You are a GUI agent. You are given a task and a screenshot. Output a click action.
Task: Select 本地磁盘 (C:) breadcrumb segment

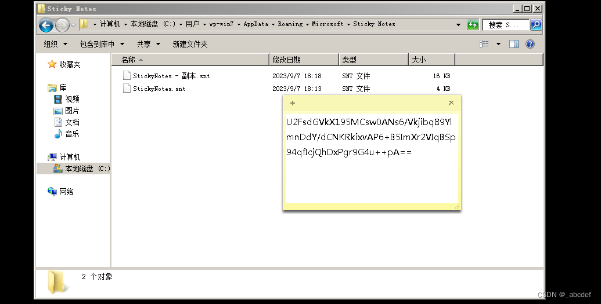(153, 24)
